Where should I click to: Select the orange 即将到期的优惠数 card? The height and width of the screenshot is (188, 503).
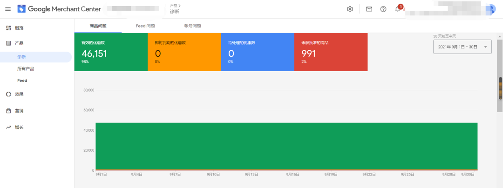click(x=184, y=52)
